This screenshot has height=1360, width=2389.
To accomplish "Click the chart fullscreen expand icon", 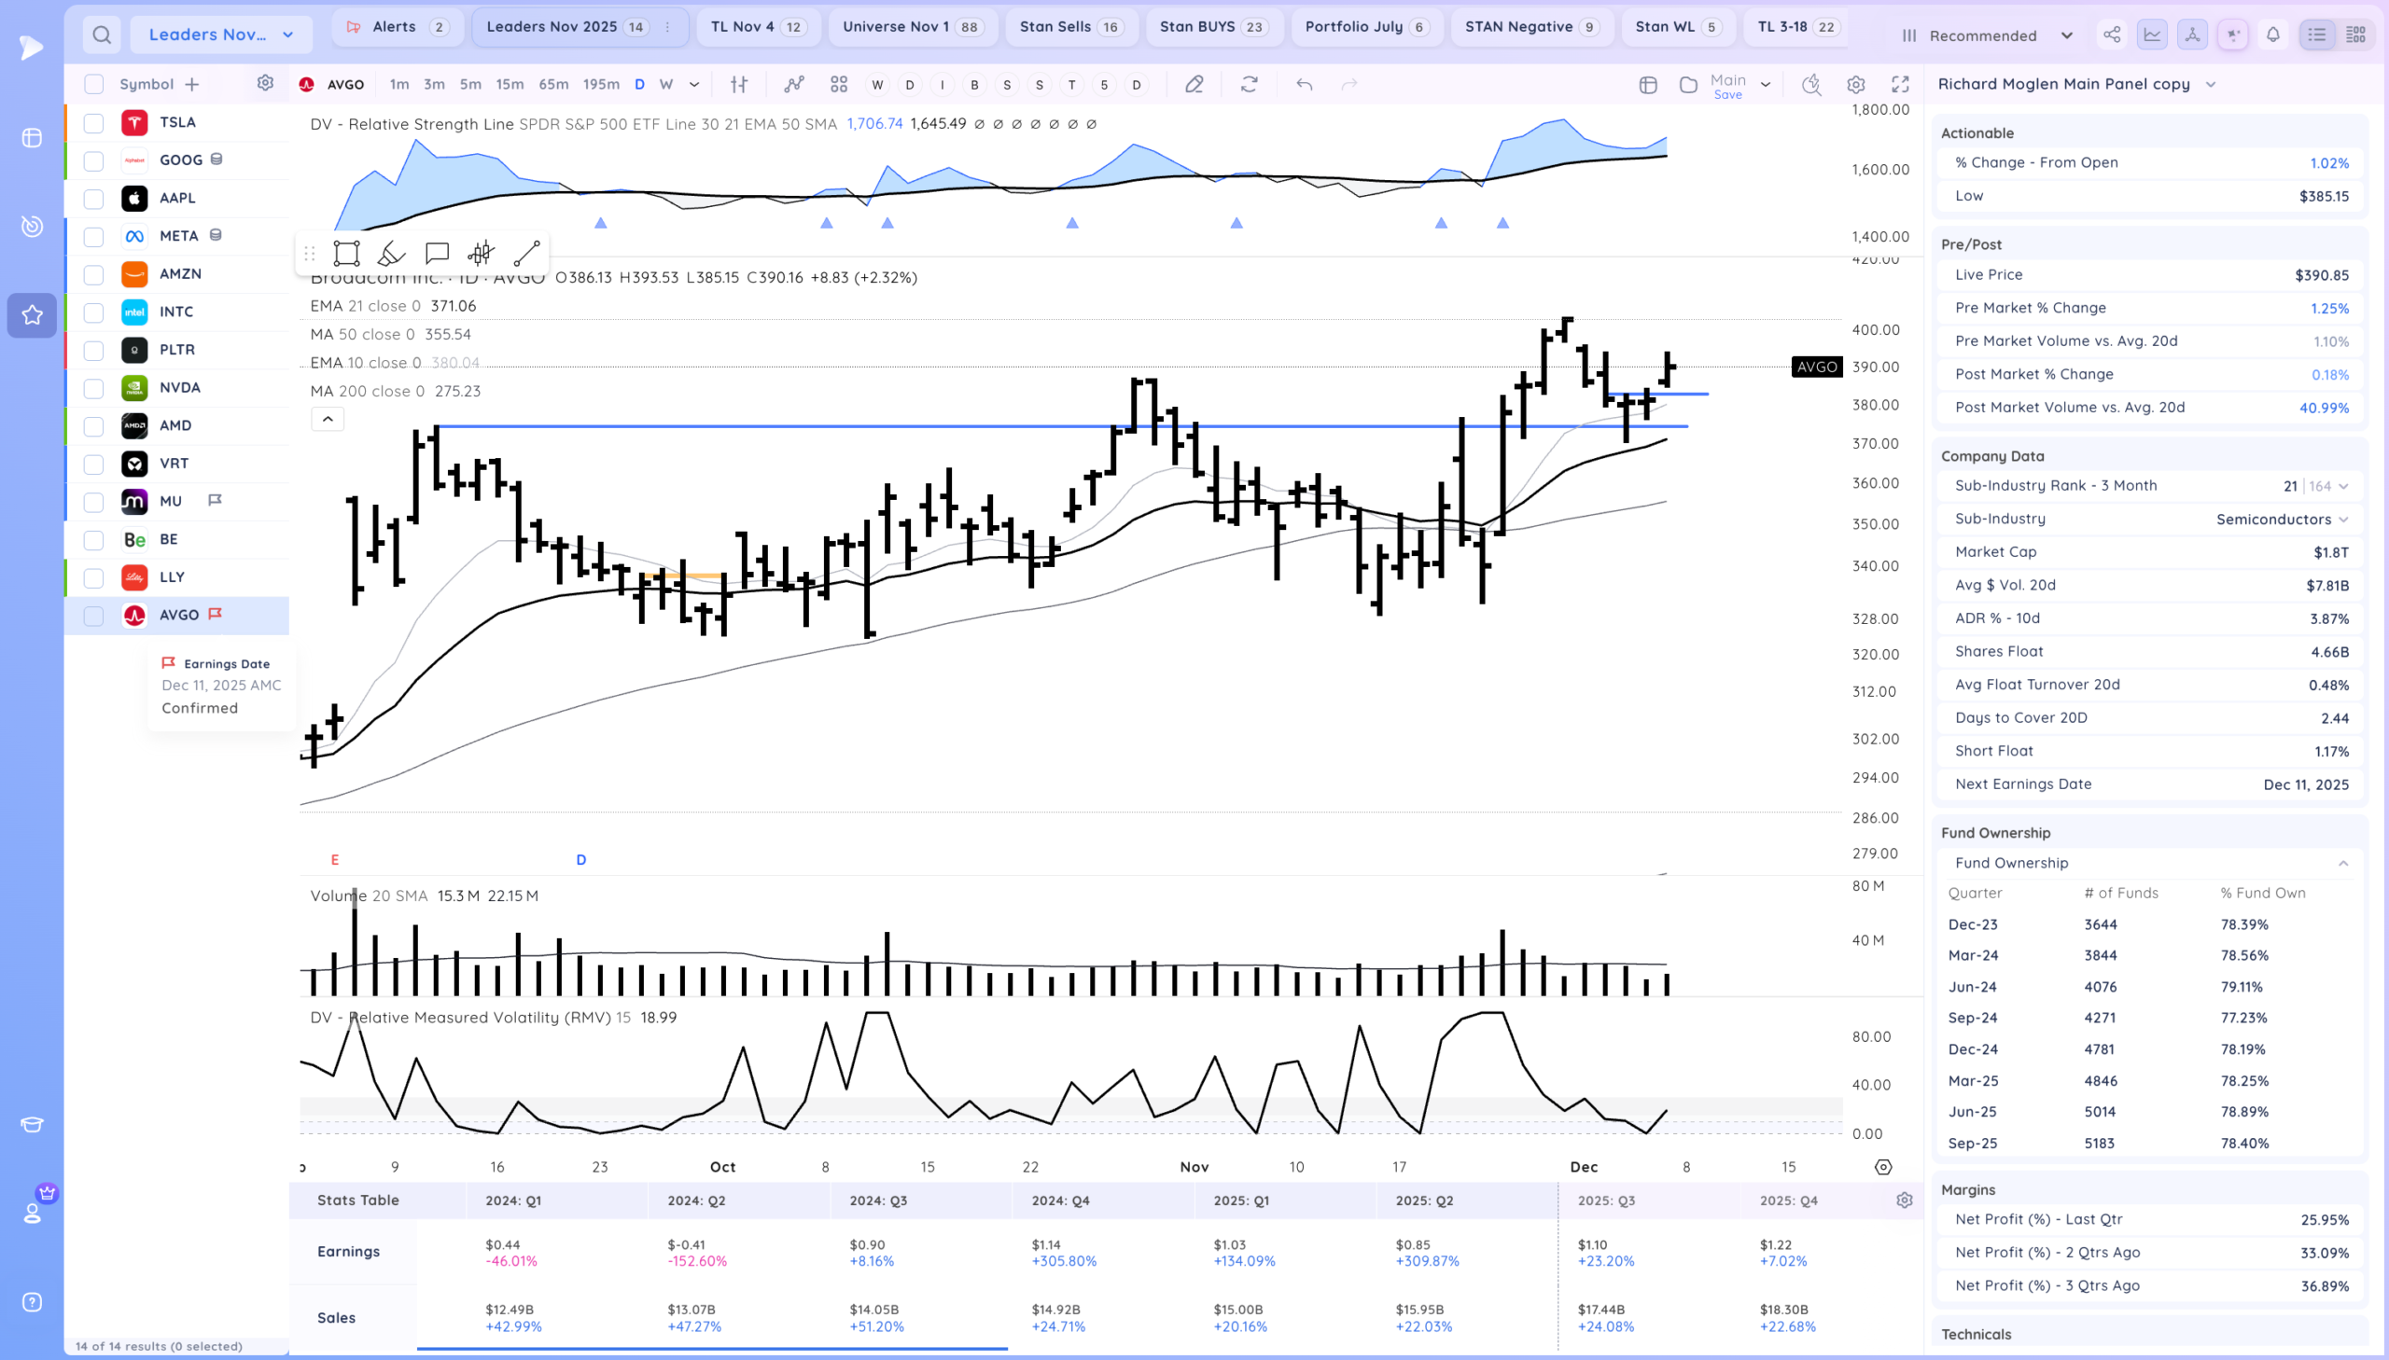I will (1899, 85).
